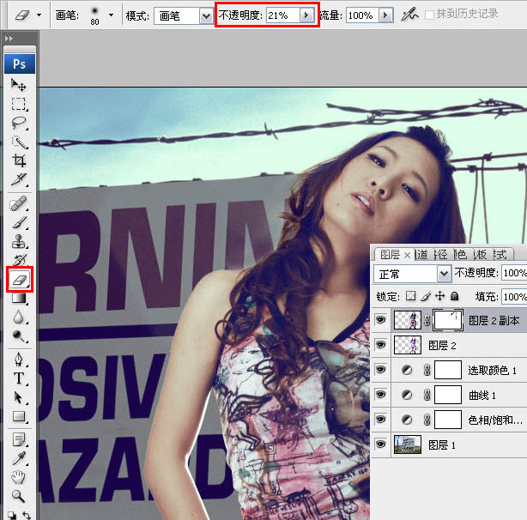Select the 曲线 1 layer name

[x=482, y=395]
